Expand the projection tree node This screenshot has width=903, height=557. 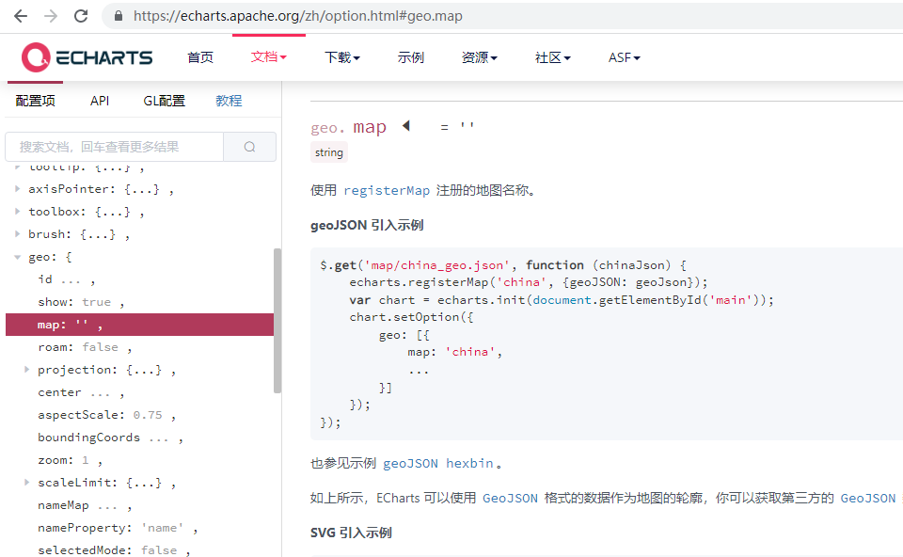tap(26, 369)
